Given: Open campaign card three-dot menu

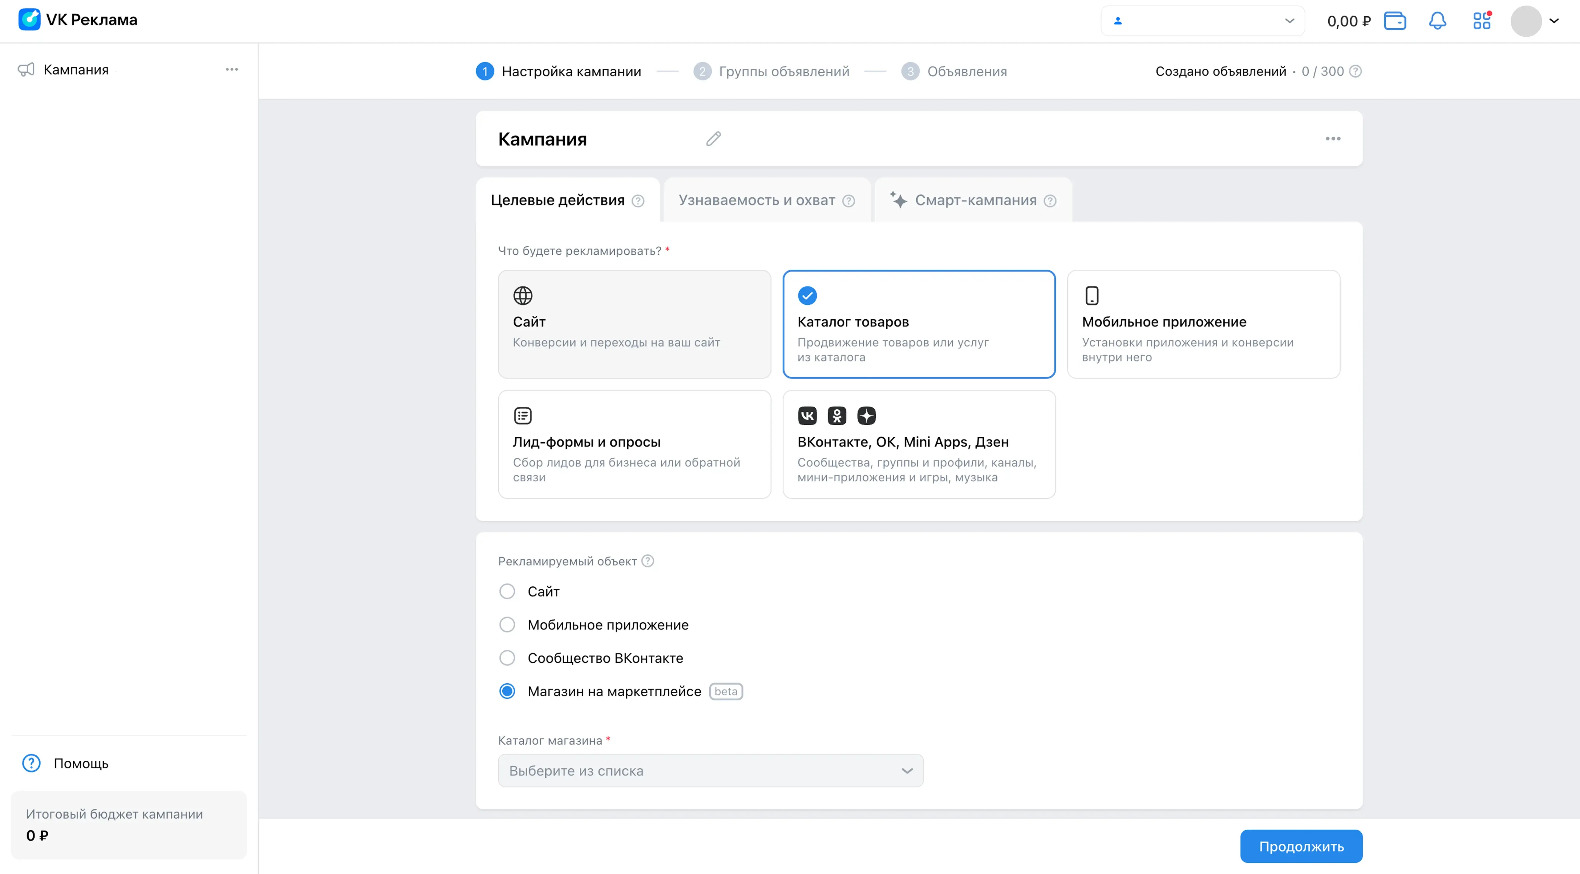Looking at the screenshot, I should point(1333,139).
